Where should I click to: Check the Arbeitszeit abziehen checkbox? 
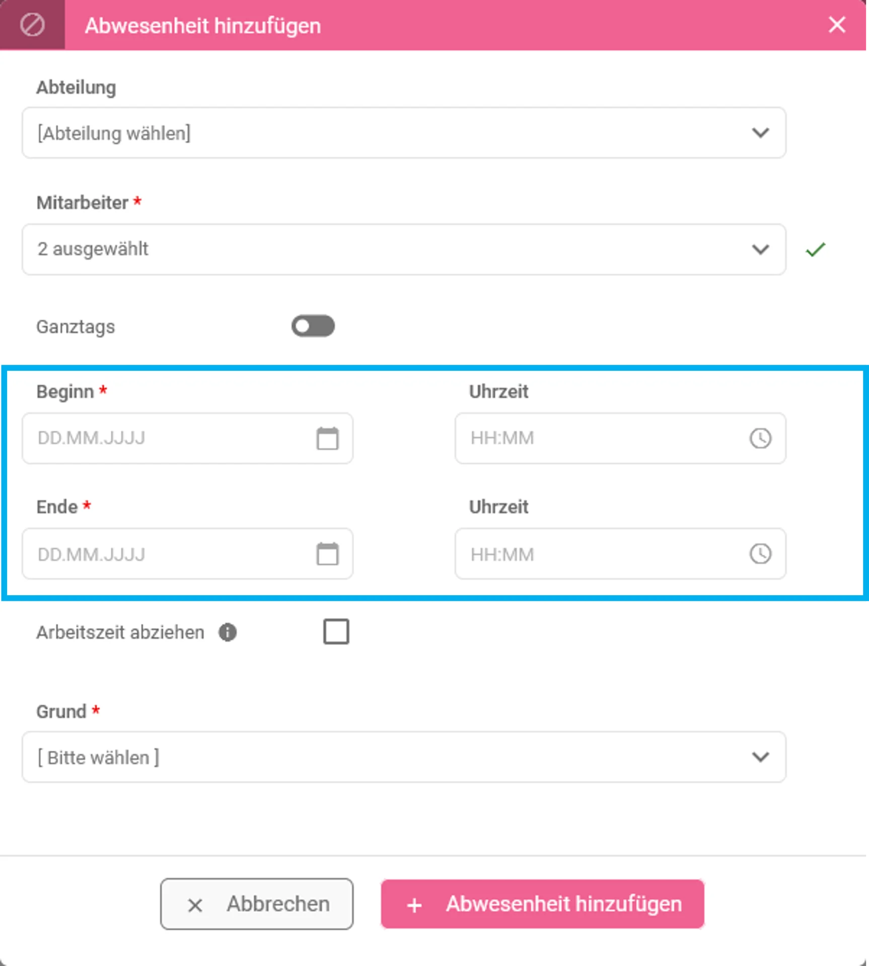coord(336,631)
